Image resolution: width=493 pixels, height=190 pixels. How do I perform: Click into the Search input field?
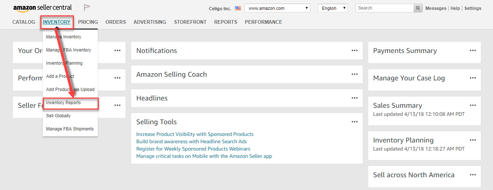tap(384, 8)
